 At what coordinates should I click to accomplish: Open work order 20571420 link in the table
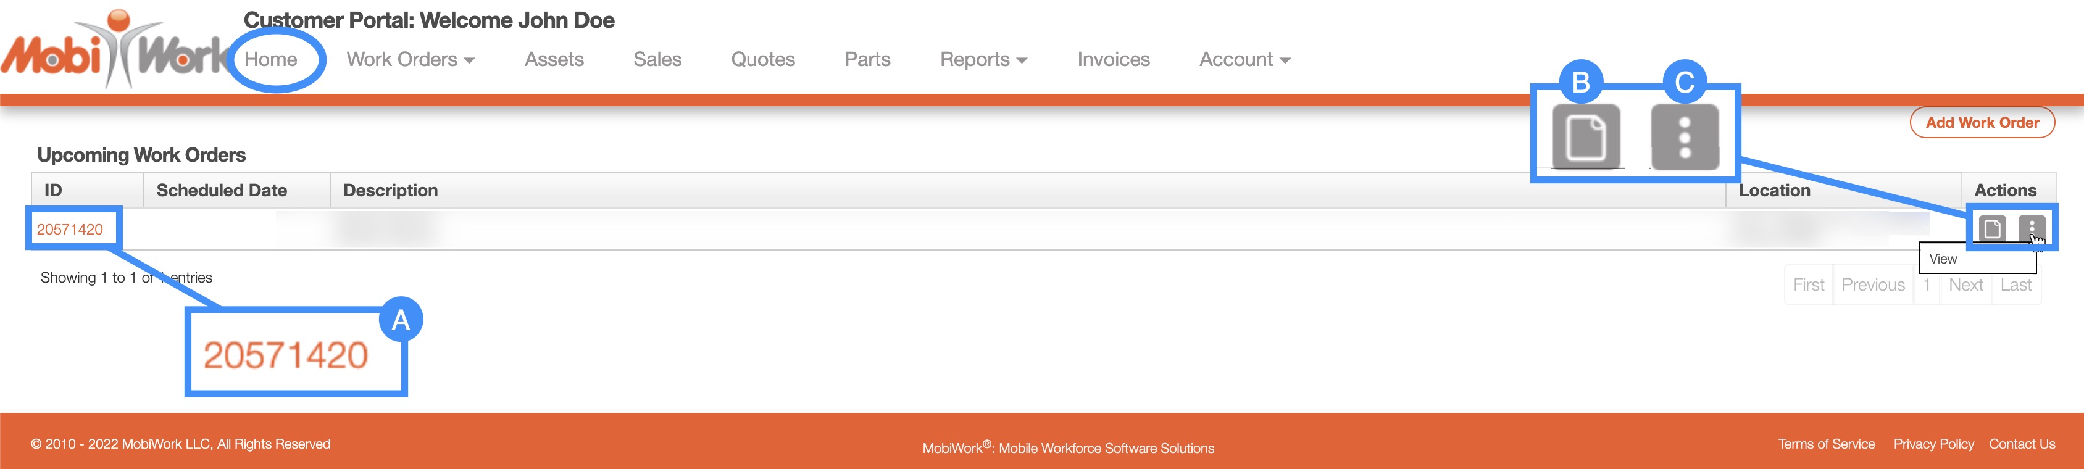70,230
